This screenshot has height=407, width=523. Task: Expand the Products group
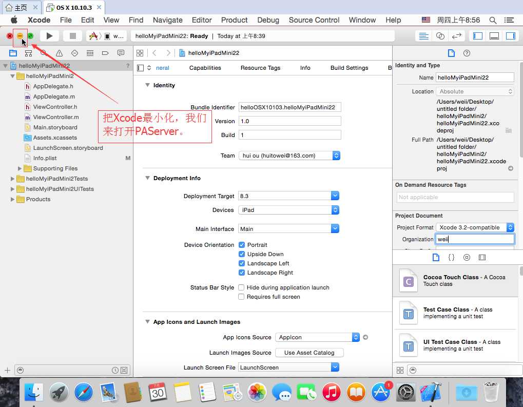click(12, 200)
